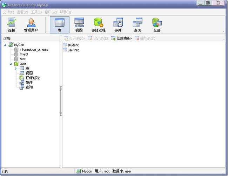The height and width of the screenshot is (176, 228).
Task: Click the panel splitter collapse handle
Action: coord(61,101)
